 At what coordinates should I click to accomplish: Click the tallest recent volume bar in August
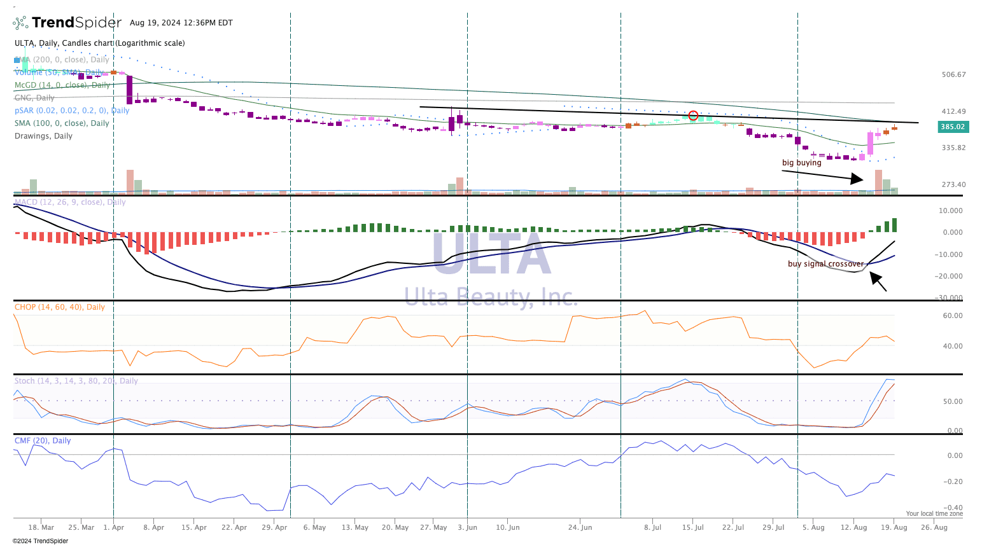878,181
